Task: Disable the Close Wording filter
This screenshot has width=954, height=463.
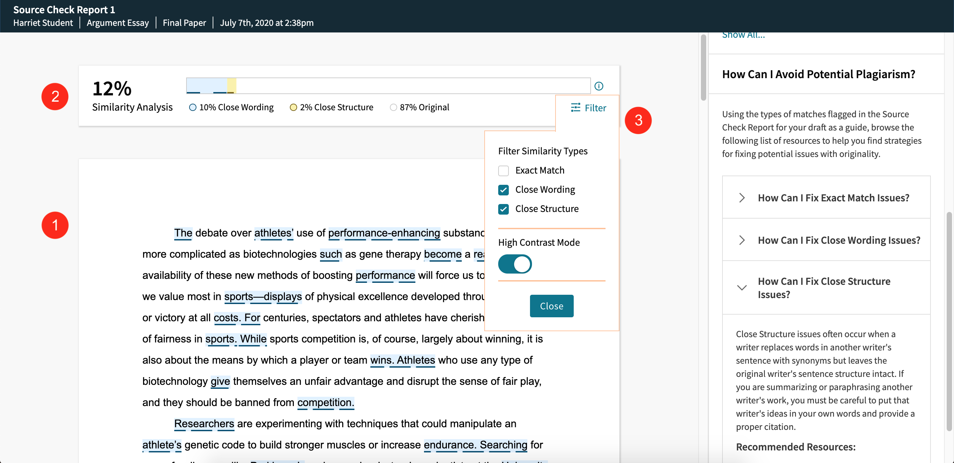Action: coord(503,190)
